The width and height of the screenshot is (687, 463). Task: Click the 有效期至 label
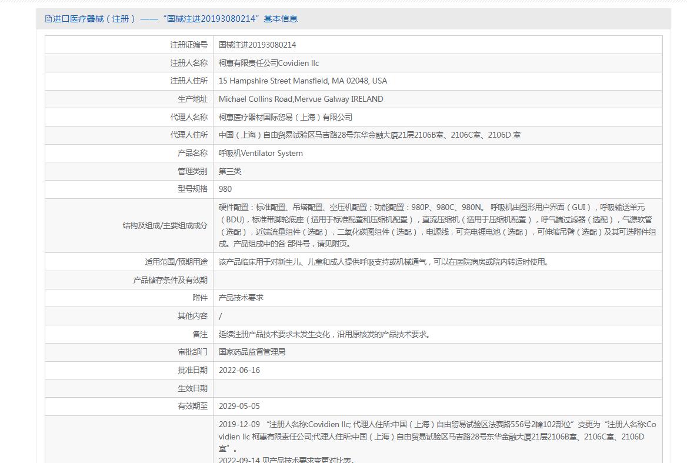point(192,407)
